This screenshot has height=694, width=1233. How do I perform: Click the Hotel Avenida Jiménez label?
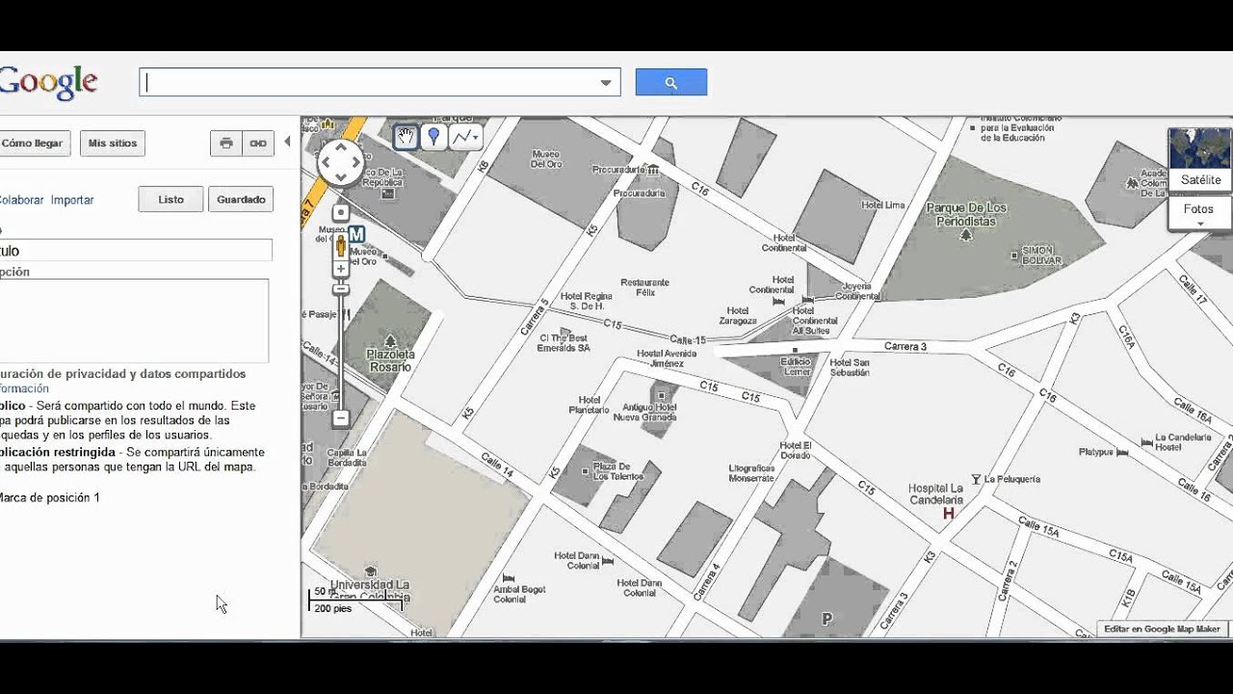667,359
